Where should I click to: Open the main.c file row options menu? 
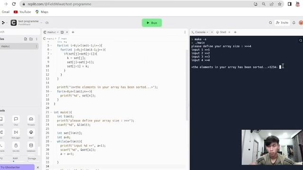(36, 46)
